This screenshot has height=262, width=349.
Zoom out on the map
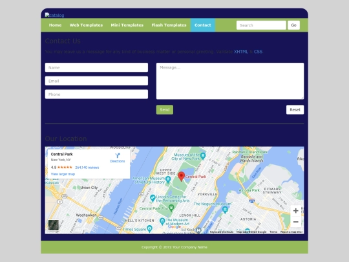[296, 222]
